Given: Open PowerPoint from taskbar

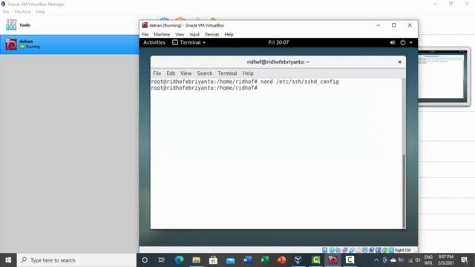Looking at the screenshot, I should 282,260.
